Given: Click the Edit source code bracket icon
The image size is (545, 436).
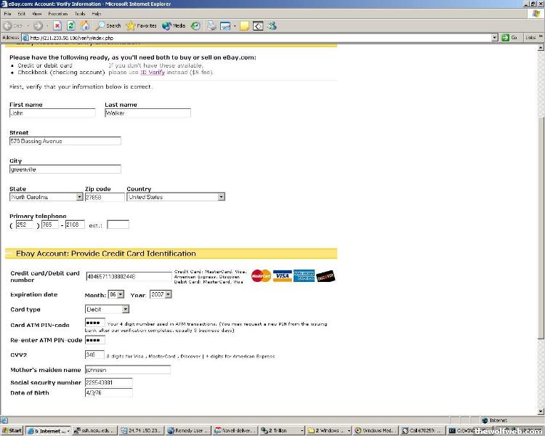Looking at the screenshot, I should (258, 26).
